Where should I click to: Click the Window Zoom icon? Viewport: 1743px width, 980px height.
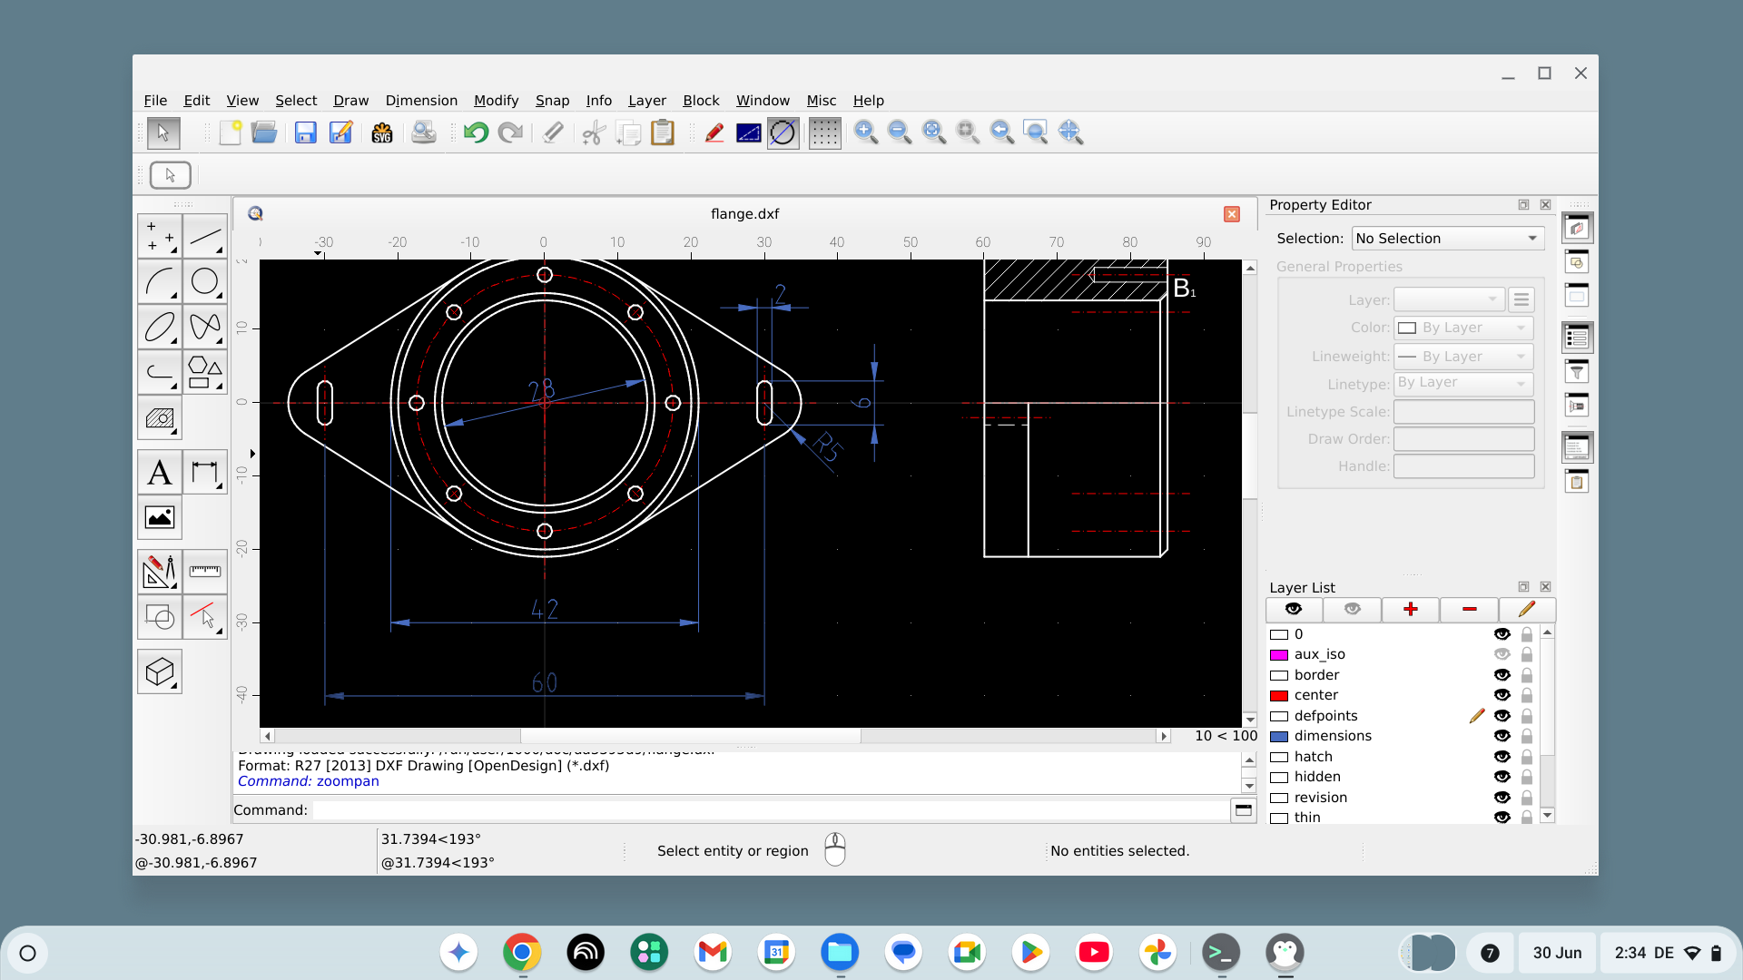(1036, 132)
